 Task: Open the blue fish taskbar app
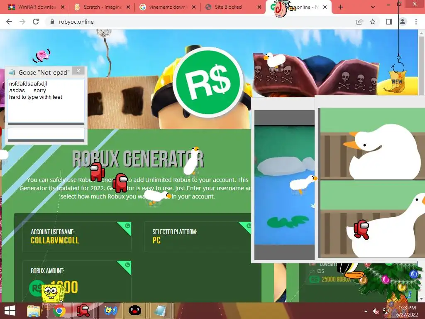[110, 311]
